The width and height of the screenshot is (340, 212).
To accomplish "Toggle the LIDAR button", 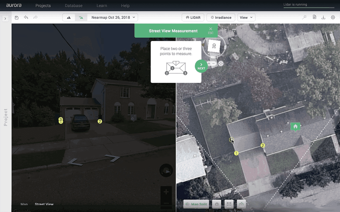I will (193, 18).
